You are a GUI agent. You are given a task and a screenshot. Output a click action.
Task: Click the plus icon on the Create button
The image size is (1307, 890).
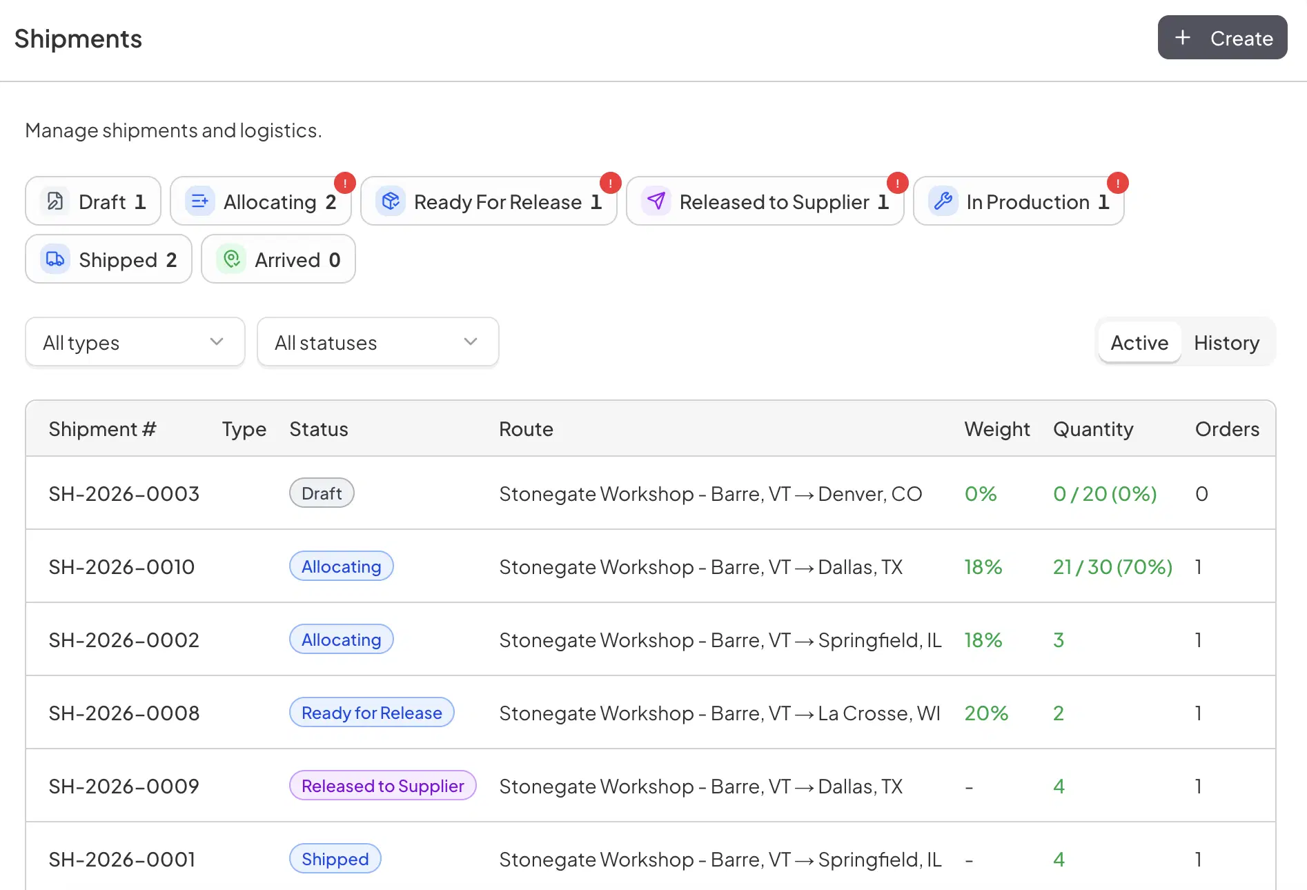[x=1183, y=37]
